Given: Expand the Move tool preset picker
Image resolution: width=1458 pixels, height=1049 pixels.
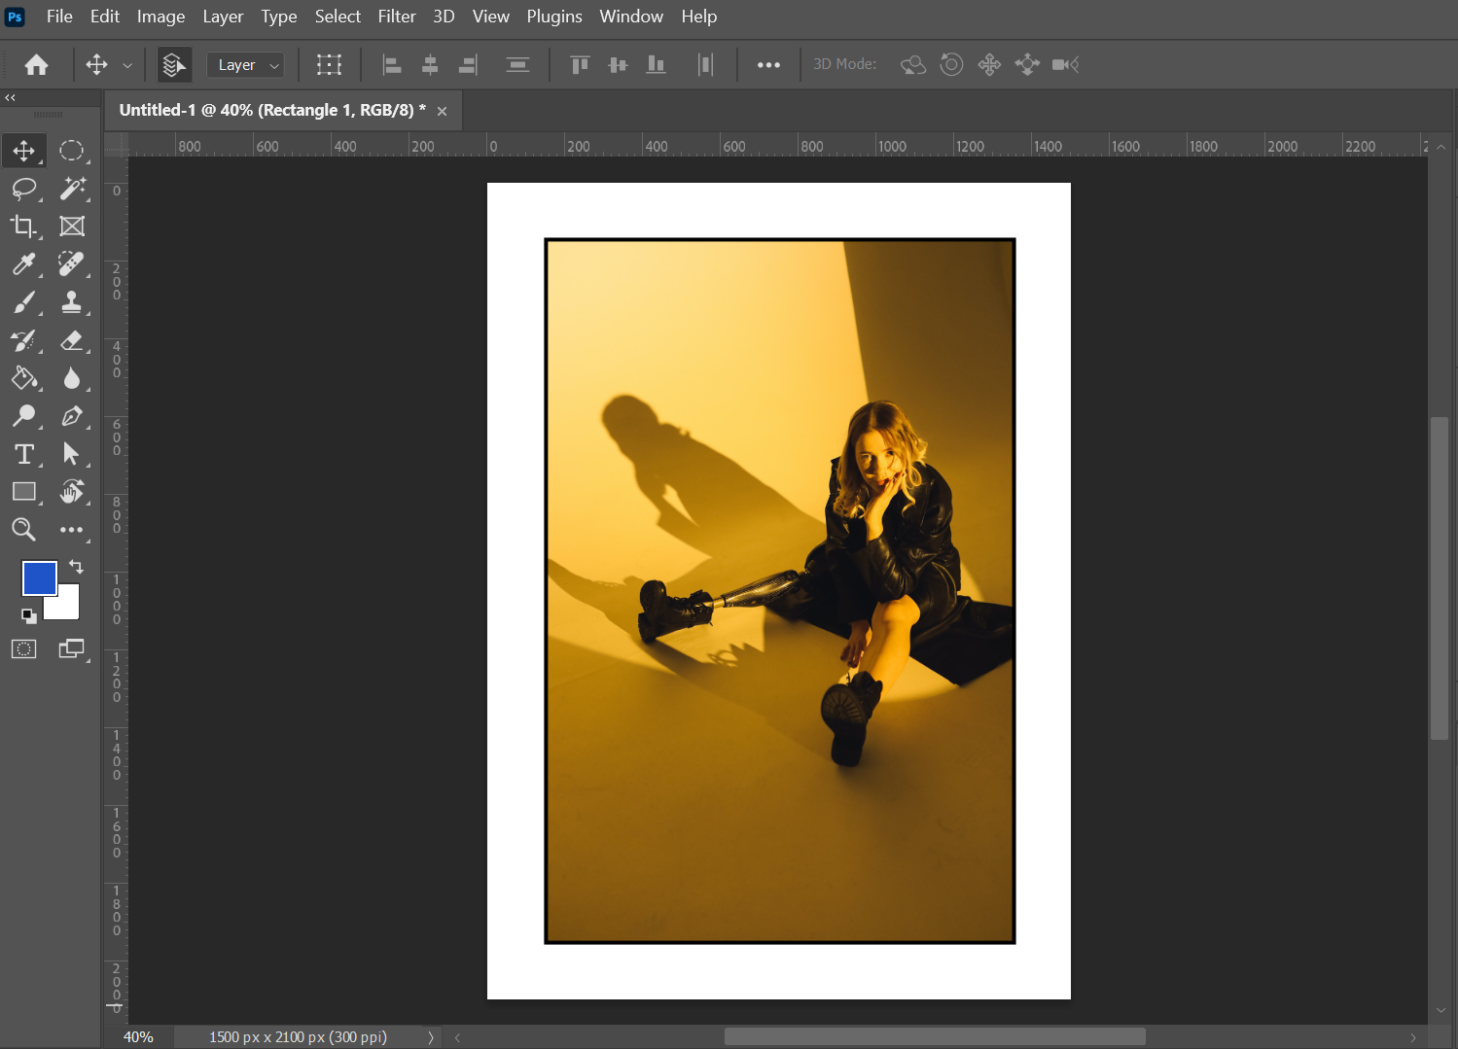Looking at the screenshot, I should (127, 65).
